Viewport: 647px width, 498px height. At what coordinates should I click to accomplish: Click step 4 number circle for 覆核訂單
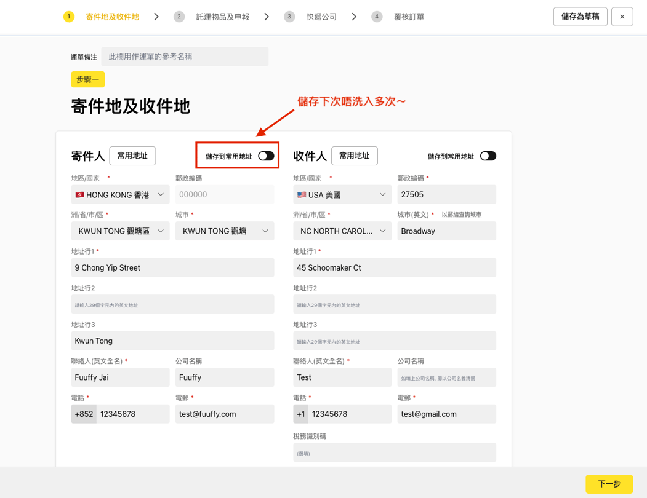377,17
